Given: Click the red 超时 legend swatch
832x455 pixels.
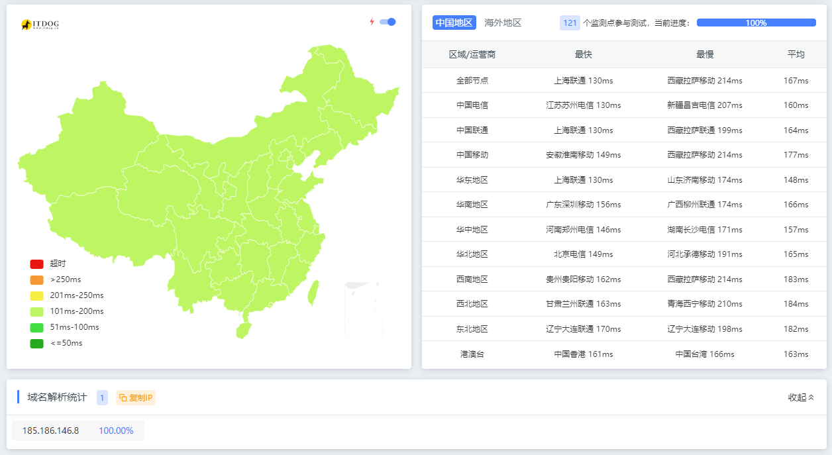Looking at the screenshot, I should click(x=36, y=264).
